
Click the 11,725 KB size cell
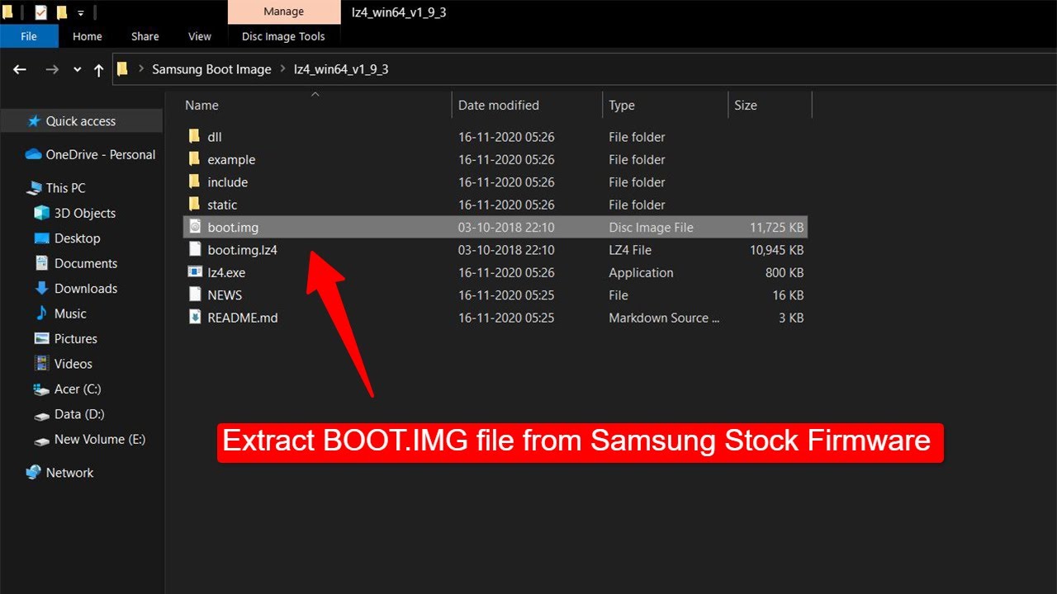pyautogui.click(x=777, y=228)
